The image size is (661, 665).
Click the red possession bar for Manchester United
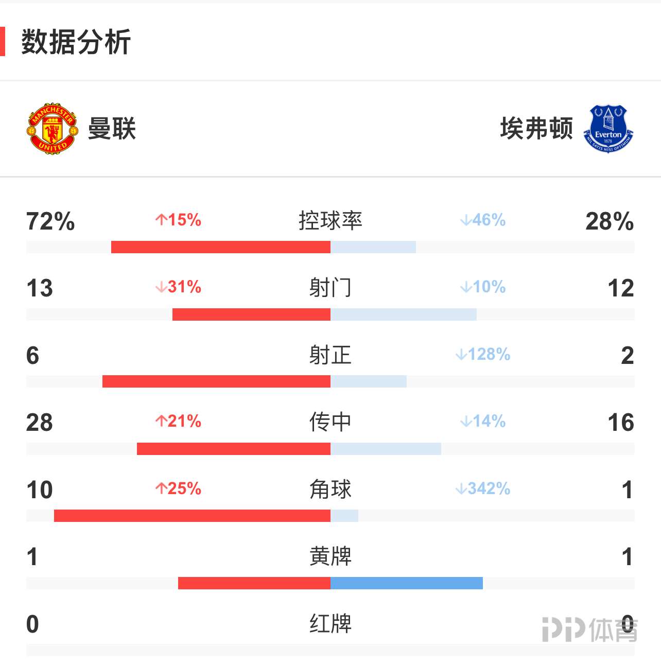pyautogui.click(x=221, y=247)
